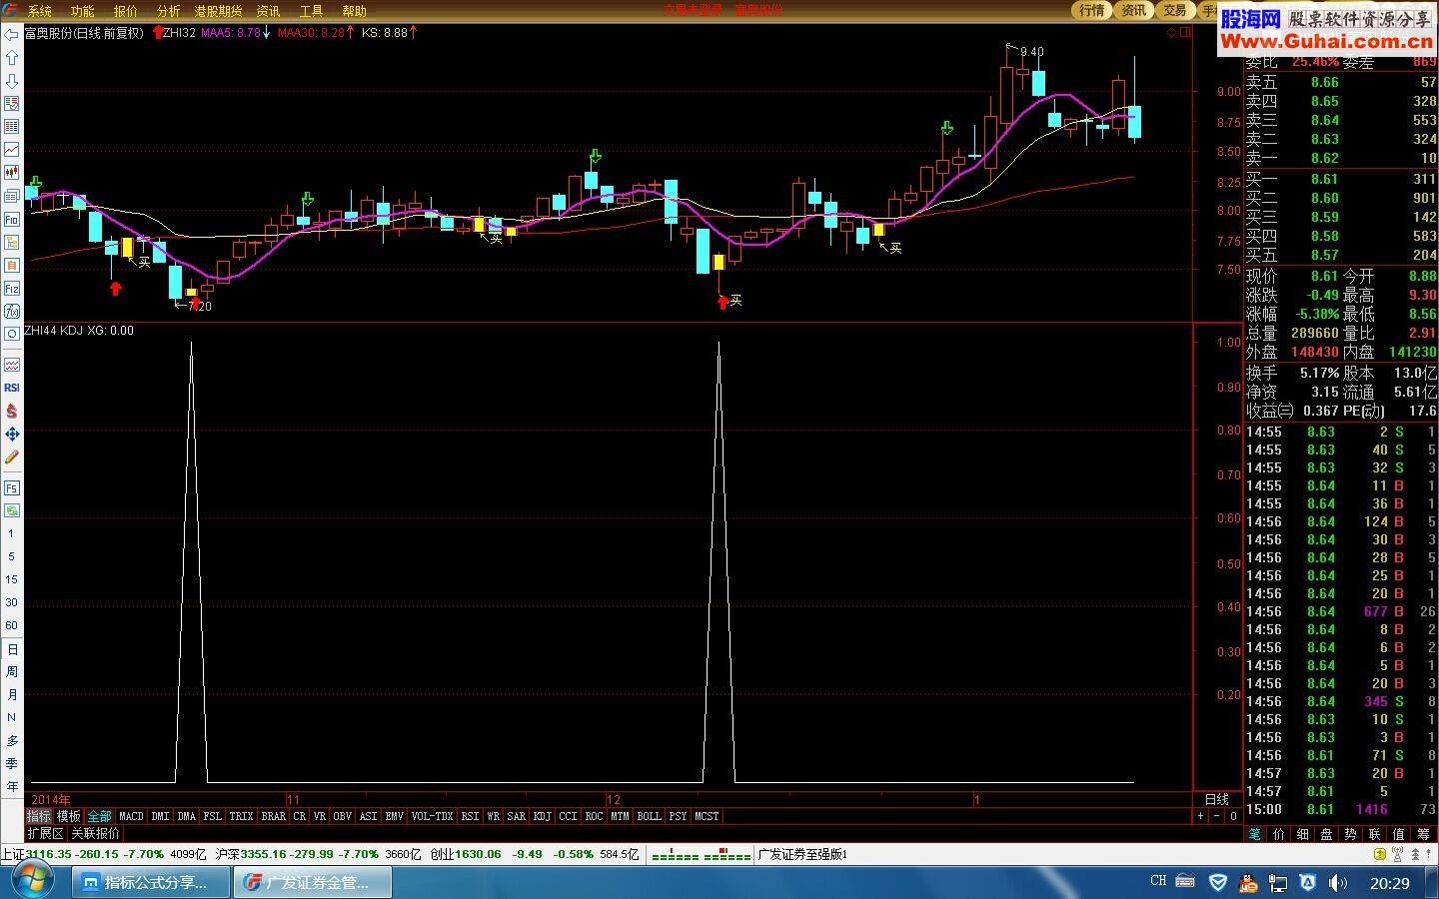Select the 筹 tab in right panel

(x=1423, y=834)
